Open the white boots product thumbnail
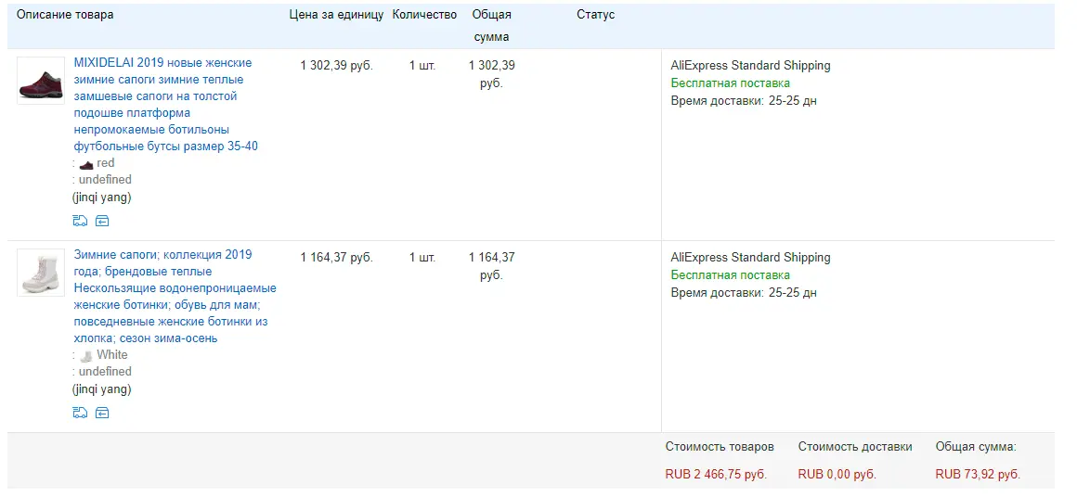1077x497 pixels. [x=41, y=273]
